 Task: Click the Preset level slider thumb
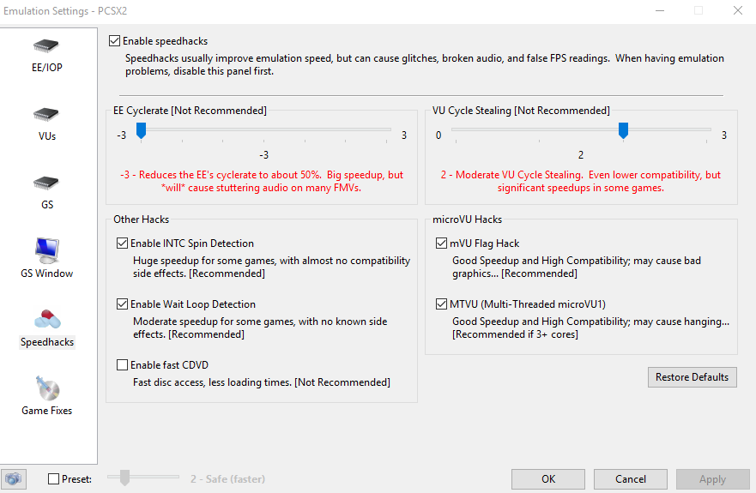(125, 478)
